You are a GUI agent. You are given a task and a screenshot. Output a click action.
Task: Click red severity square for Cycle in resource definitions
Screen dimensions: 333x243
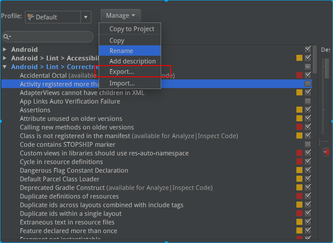[299, 162]
